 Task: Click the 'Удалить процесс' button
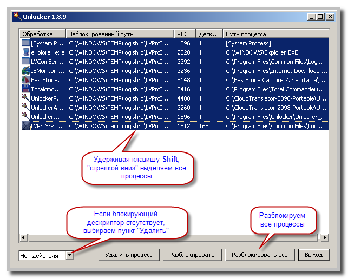129,255
